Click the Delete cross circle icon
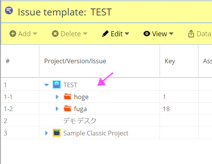The image size is (212, 164). (x=55, y=34)
